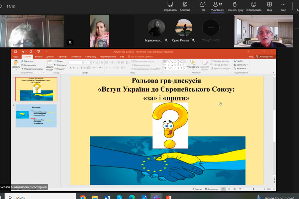Screen dimensions: 299x199
Task: Open the font size combo box
Action: coord(87,62)
